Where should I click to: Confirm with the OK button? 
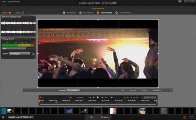coord(91,117)
